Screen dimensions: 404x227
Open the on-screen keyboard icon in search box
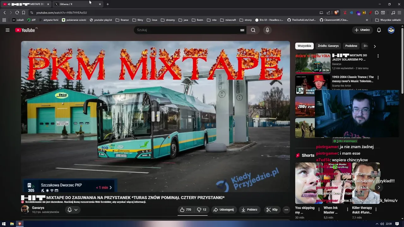click(x=242, y=30)
